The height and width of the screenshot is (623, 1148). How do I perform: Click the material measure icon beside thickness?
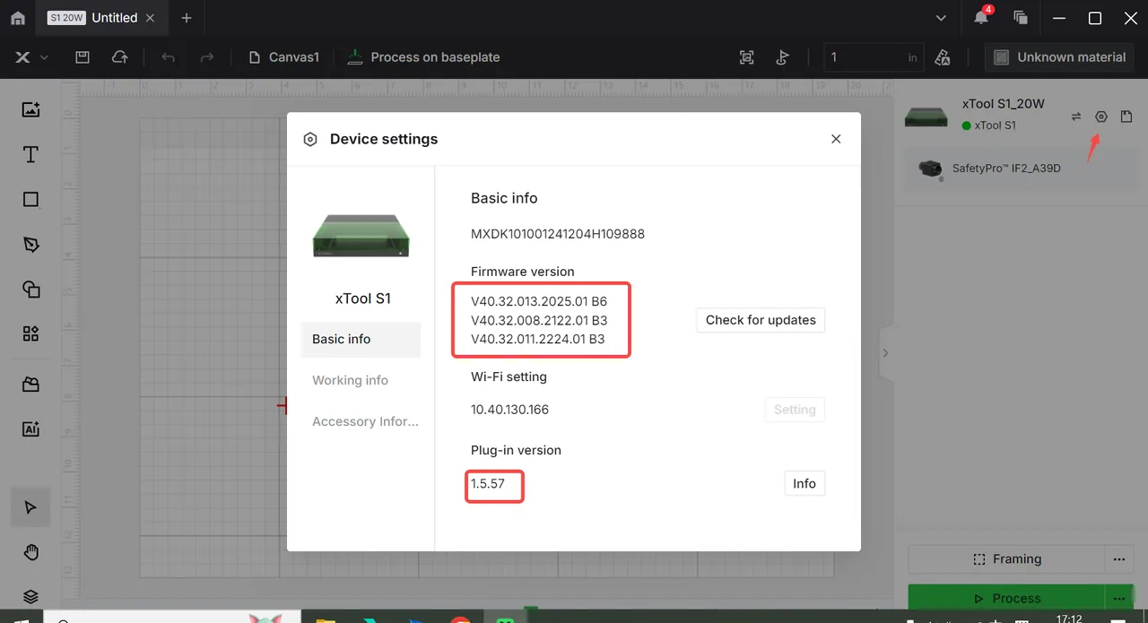coord(943,57)
